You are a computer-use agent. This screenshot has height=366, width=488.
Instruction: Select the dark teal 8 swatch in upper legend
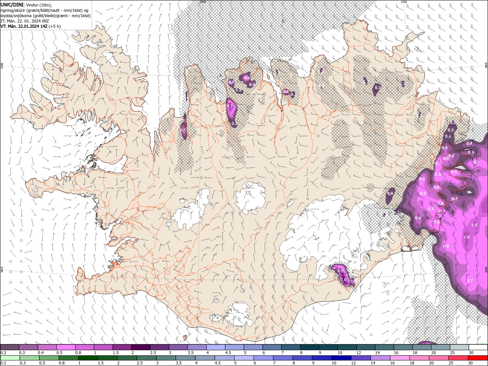pyautogui.click(x=309, y=347)
